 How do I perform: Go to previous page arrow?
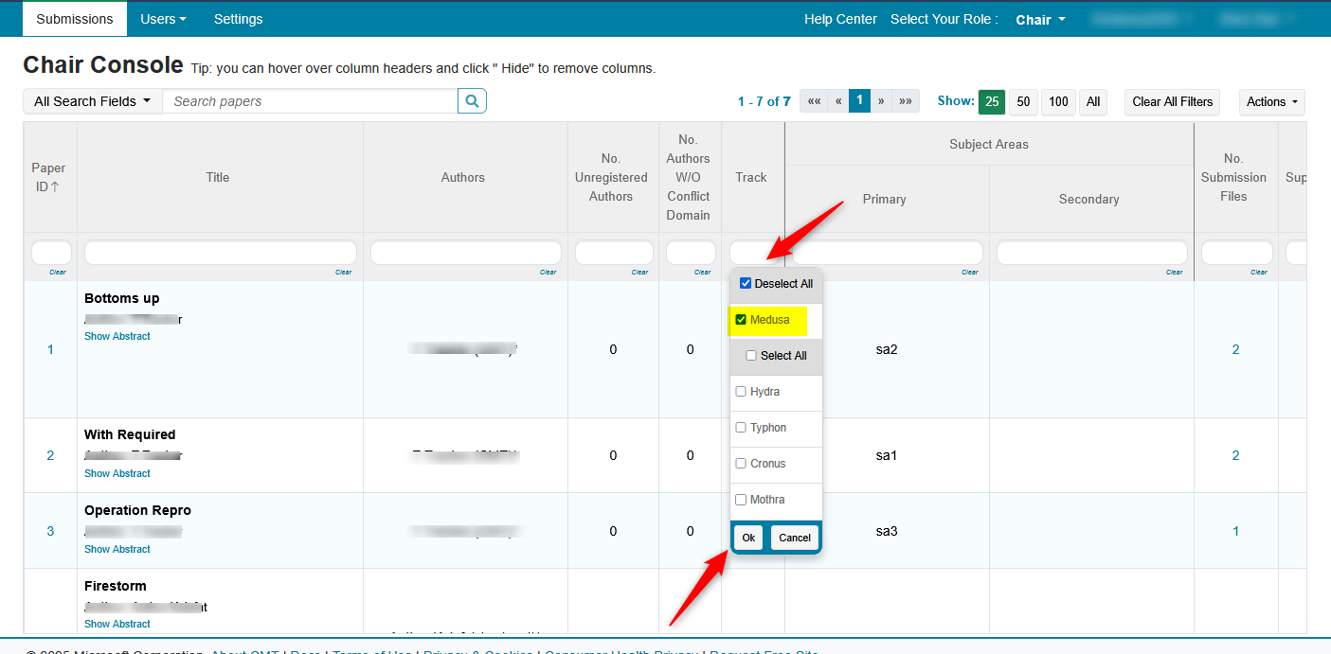pos(838,101)
